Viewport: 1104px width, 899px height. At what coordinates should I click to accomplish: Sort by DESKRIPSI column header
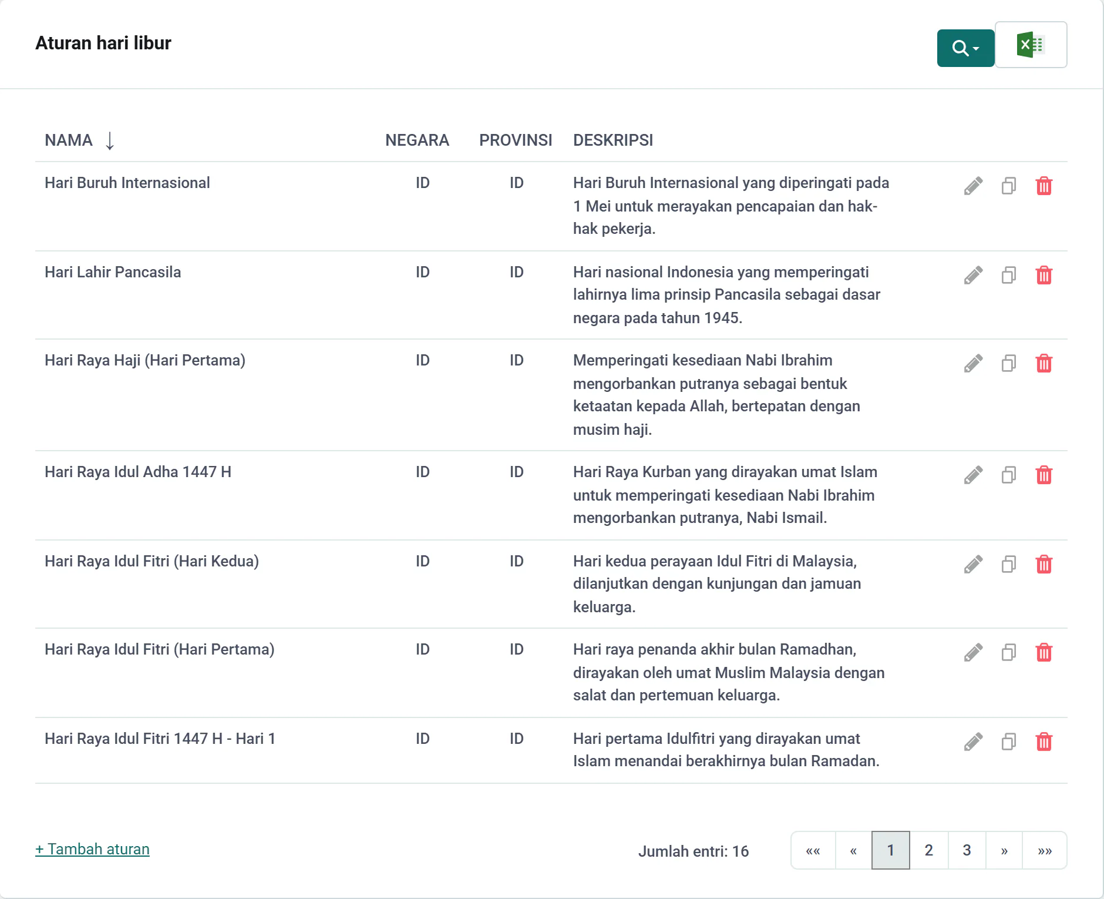613,140
